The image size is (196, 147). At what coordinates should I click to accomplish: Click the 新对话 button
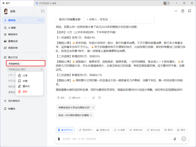[x=24, y=20]
